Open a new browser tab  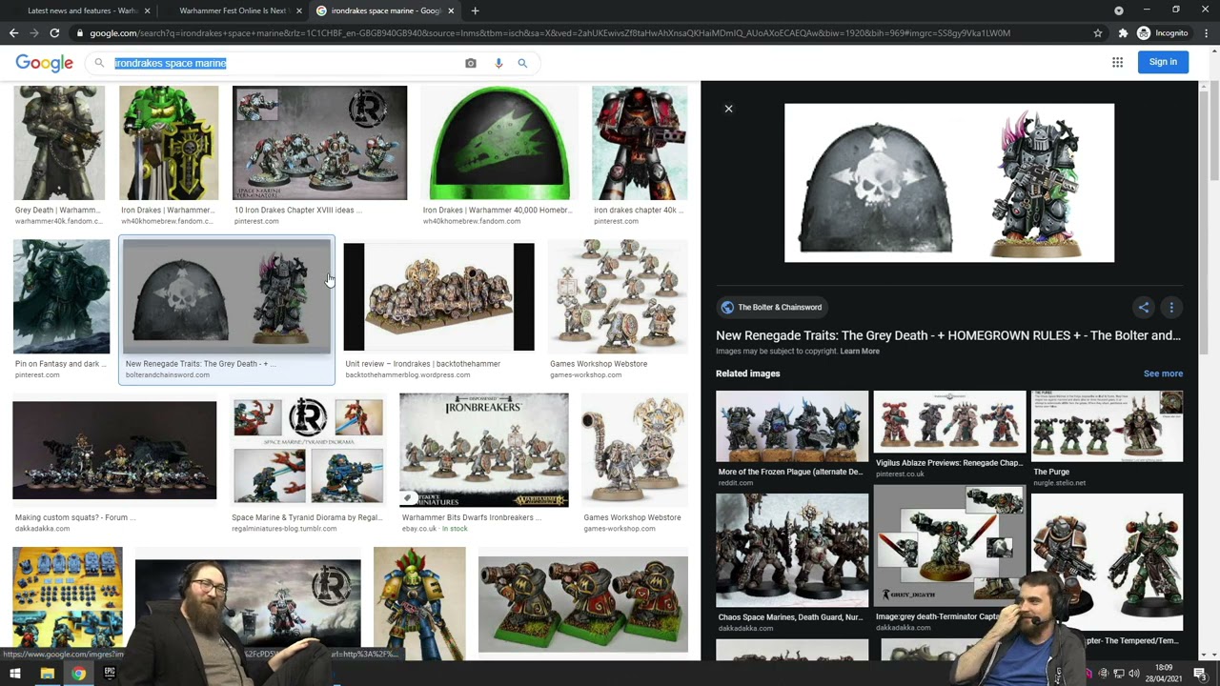pos(475,10)
